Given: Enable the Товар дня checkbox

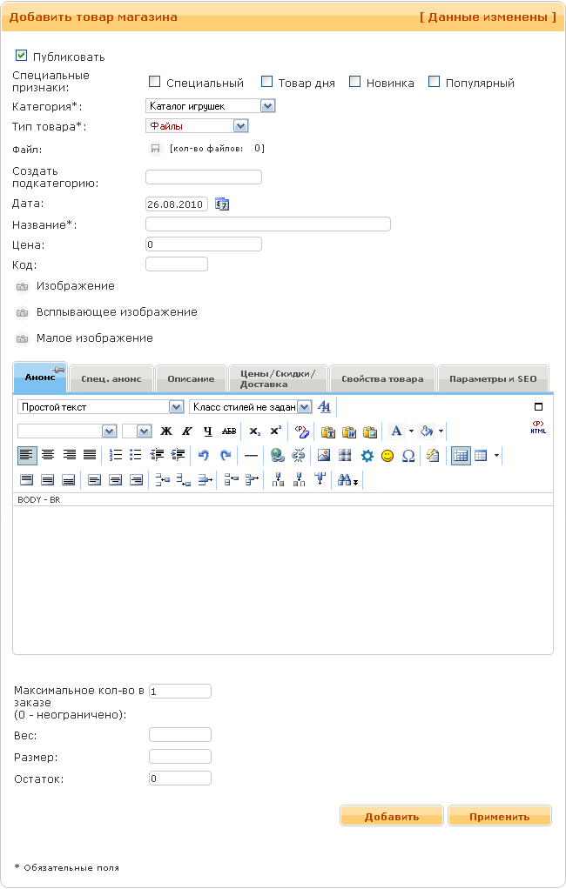Looking at the screenshot, I should click(x=266, y=82).
